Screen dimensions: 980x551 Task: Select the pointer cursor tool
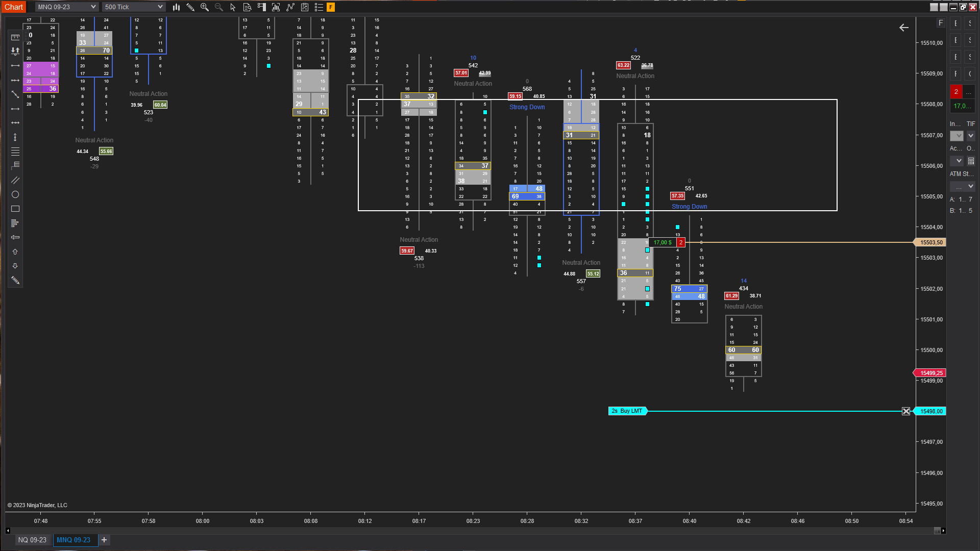point(233,7)
